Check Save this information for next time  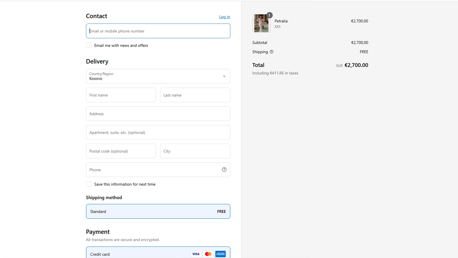click(89, 184)
